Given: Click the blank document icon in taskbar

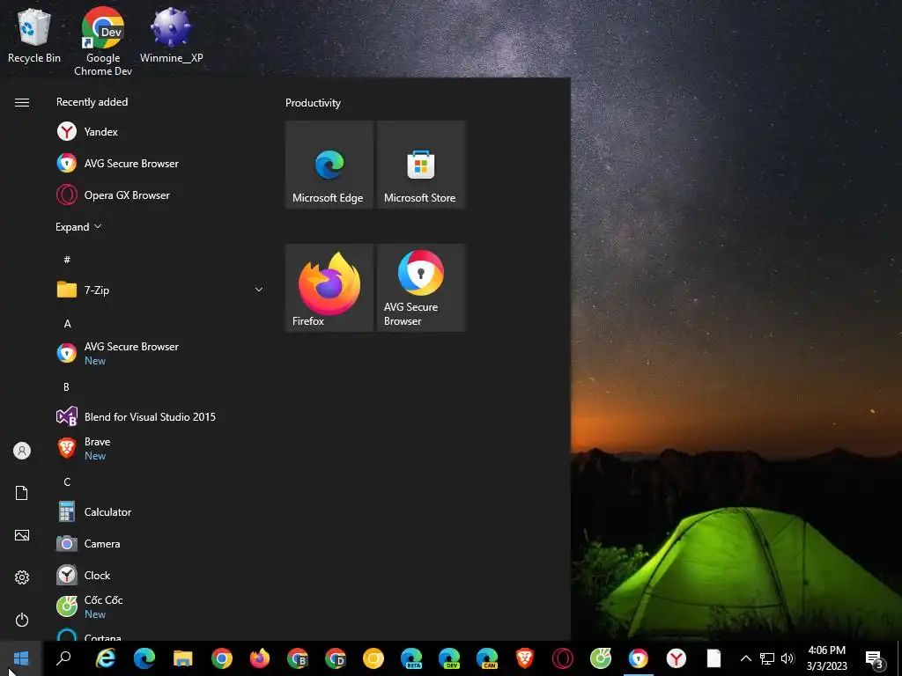Looking at the screenshot, I should point(713,658).
